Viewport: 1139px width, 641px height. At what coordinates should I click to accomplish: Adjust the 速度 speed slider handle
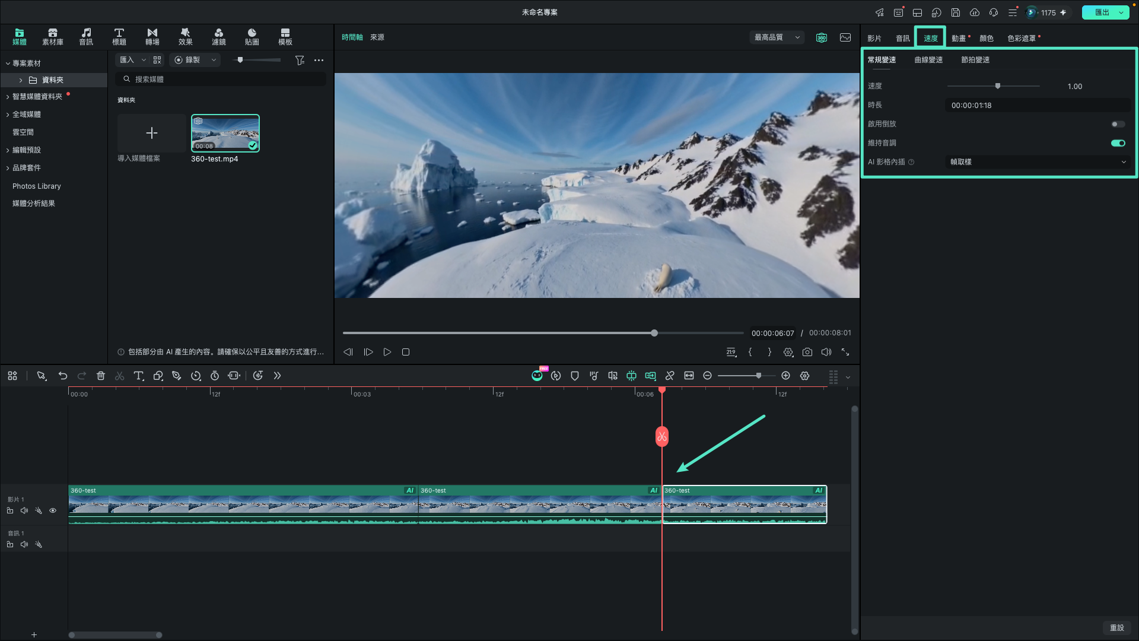tap(998, 86)
